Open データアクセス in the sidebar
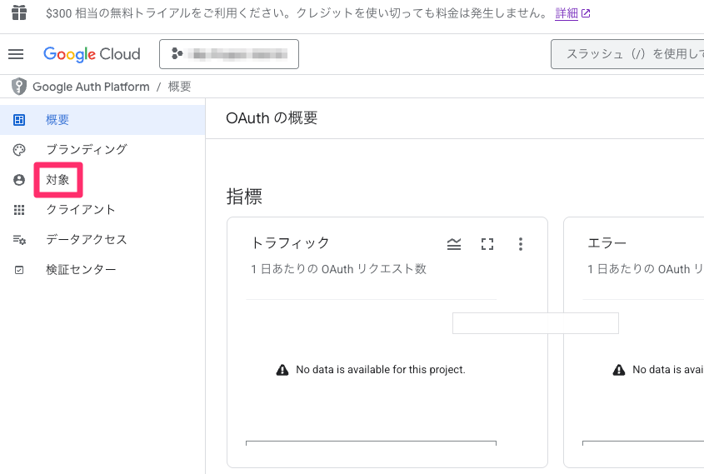This screenshot has width=704, height=474. [102, 240]
